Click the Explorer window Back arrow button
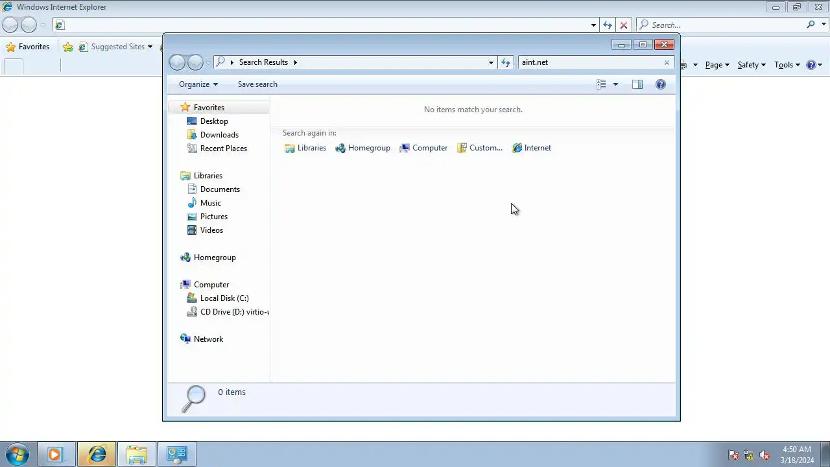This screenshot has height=467, width=830. (x=177, y=62)
